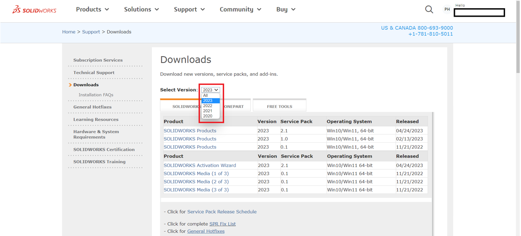Click the SOLIDWORKS logo
The width and height of the screenshot is (521, 236).
tap(34, 9)
